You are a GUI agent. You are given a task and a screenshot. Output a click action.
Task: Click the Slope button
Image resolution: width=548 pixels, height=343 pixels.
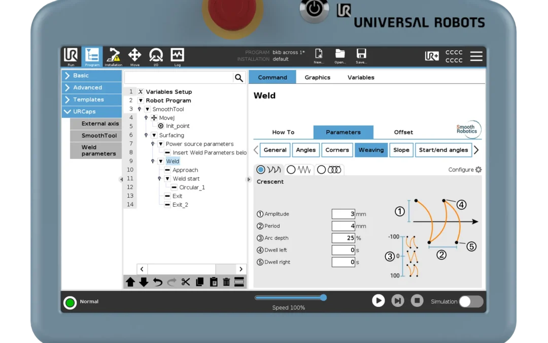tap(401, 150)
